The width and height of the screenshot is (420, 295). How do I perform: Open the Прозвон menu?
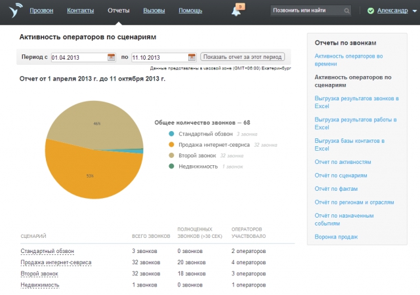pyautogui.click(x=41, y=10)
